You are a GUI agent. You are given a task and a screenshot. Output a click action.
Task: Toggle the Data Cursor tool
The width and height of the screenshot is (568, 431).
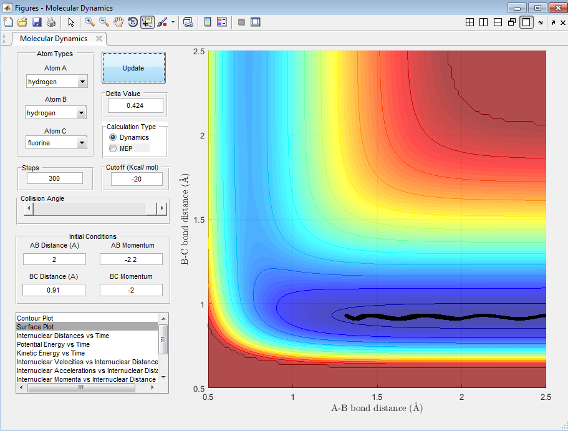click(x=148, y=22)
